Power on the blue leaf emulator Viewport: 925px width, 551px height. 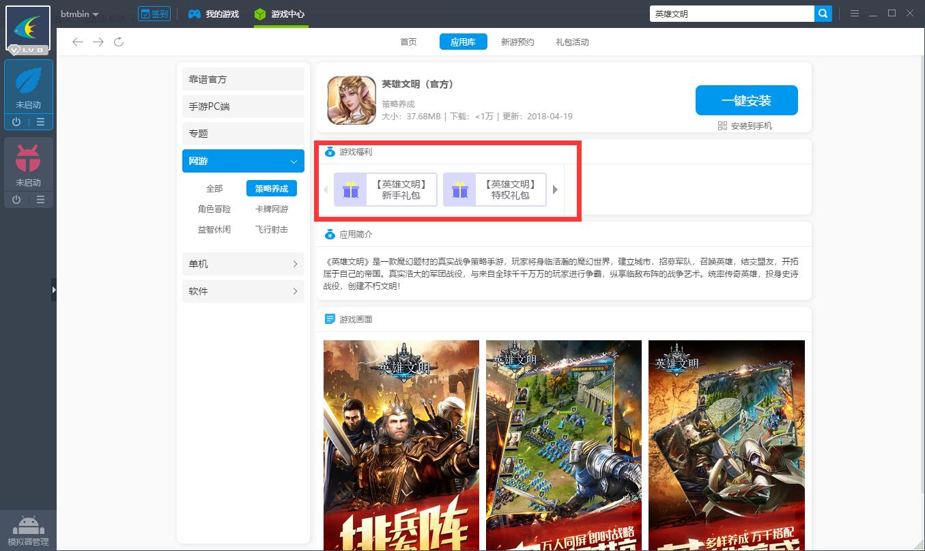tap(16, 122)
